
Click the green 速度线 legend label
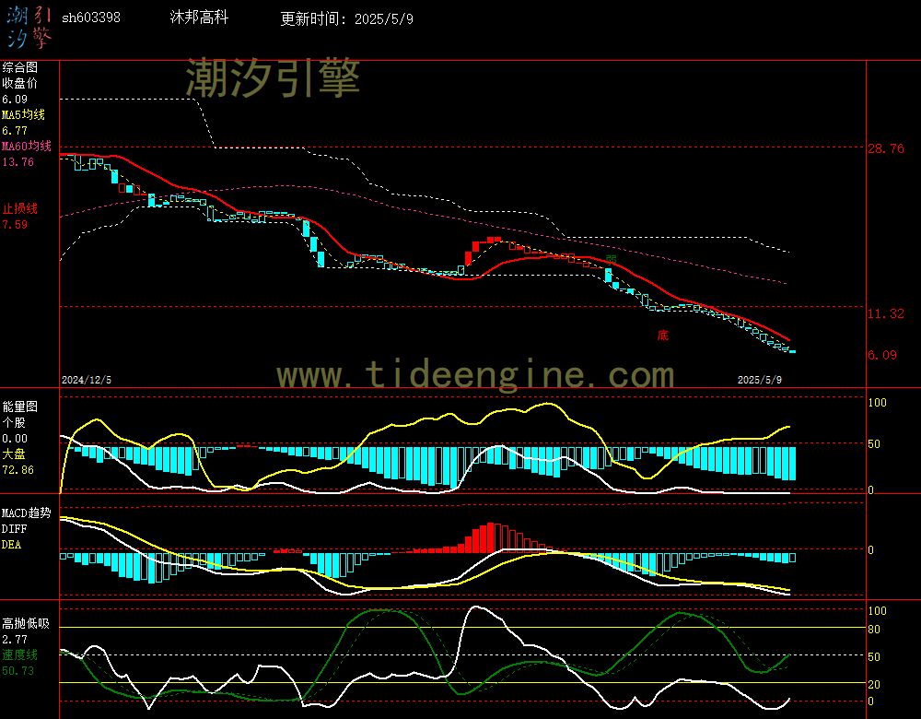point(19,654)
